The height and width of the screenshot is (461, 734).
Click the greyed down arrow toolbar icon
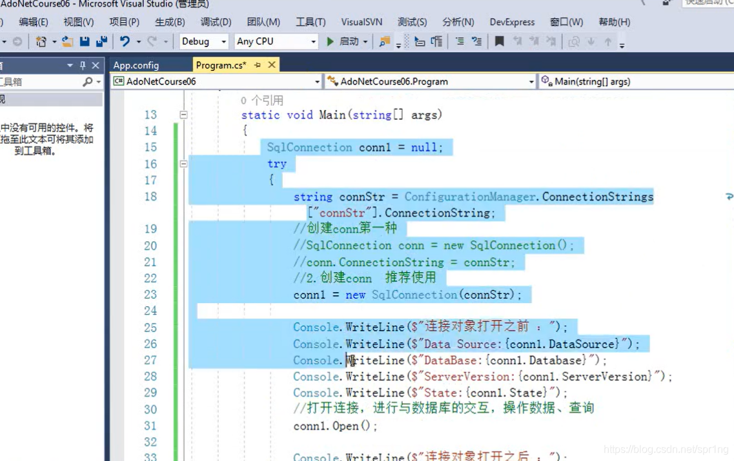[x=591, y=42]
